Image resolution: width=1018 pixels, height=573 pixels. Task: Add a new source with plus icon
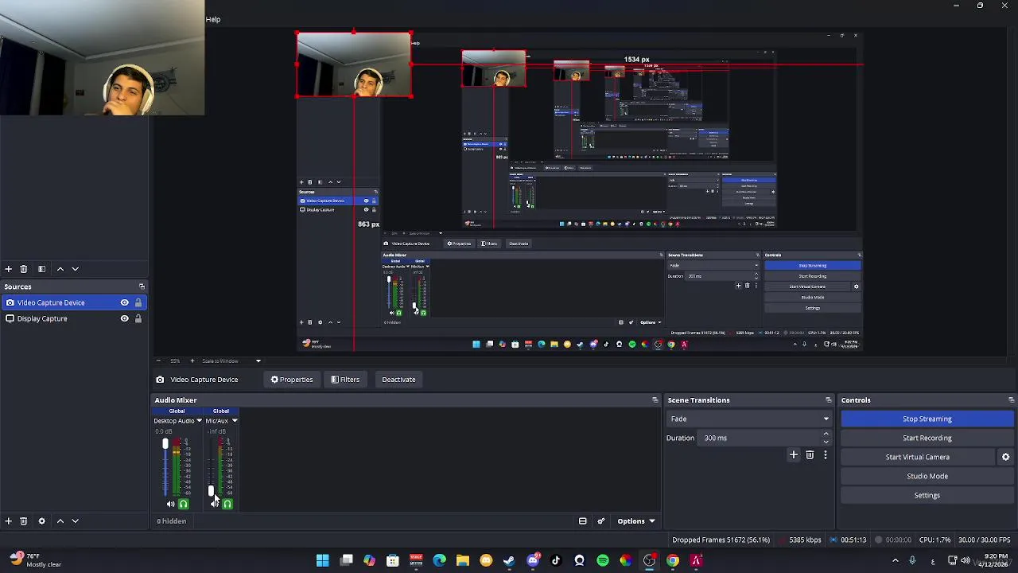[8, 521]
